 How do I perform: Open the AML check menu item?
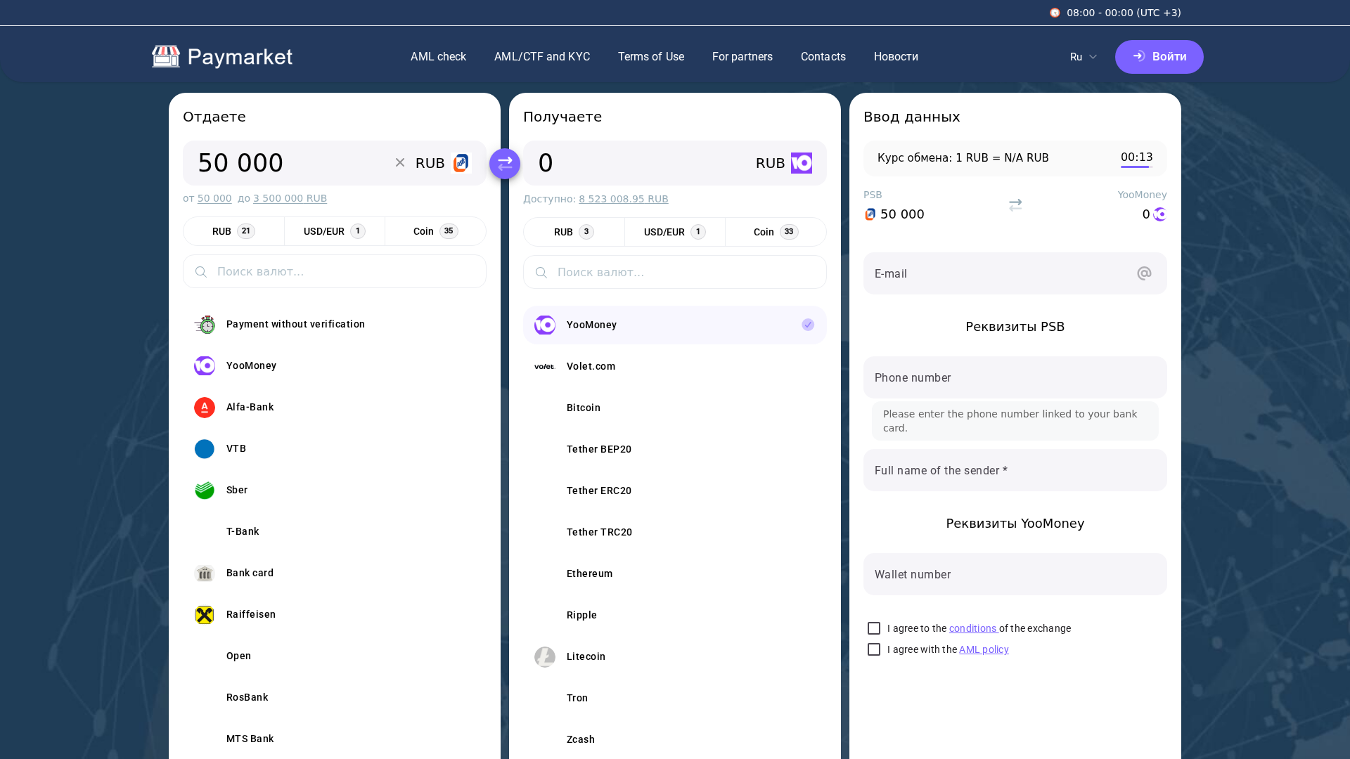coord(438,57)
